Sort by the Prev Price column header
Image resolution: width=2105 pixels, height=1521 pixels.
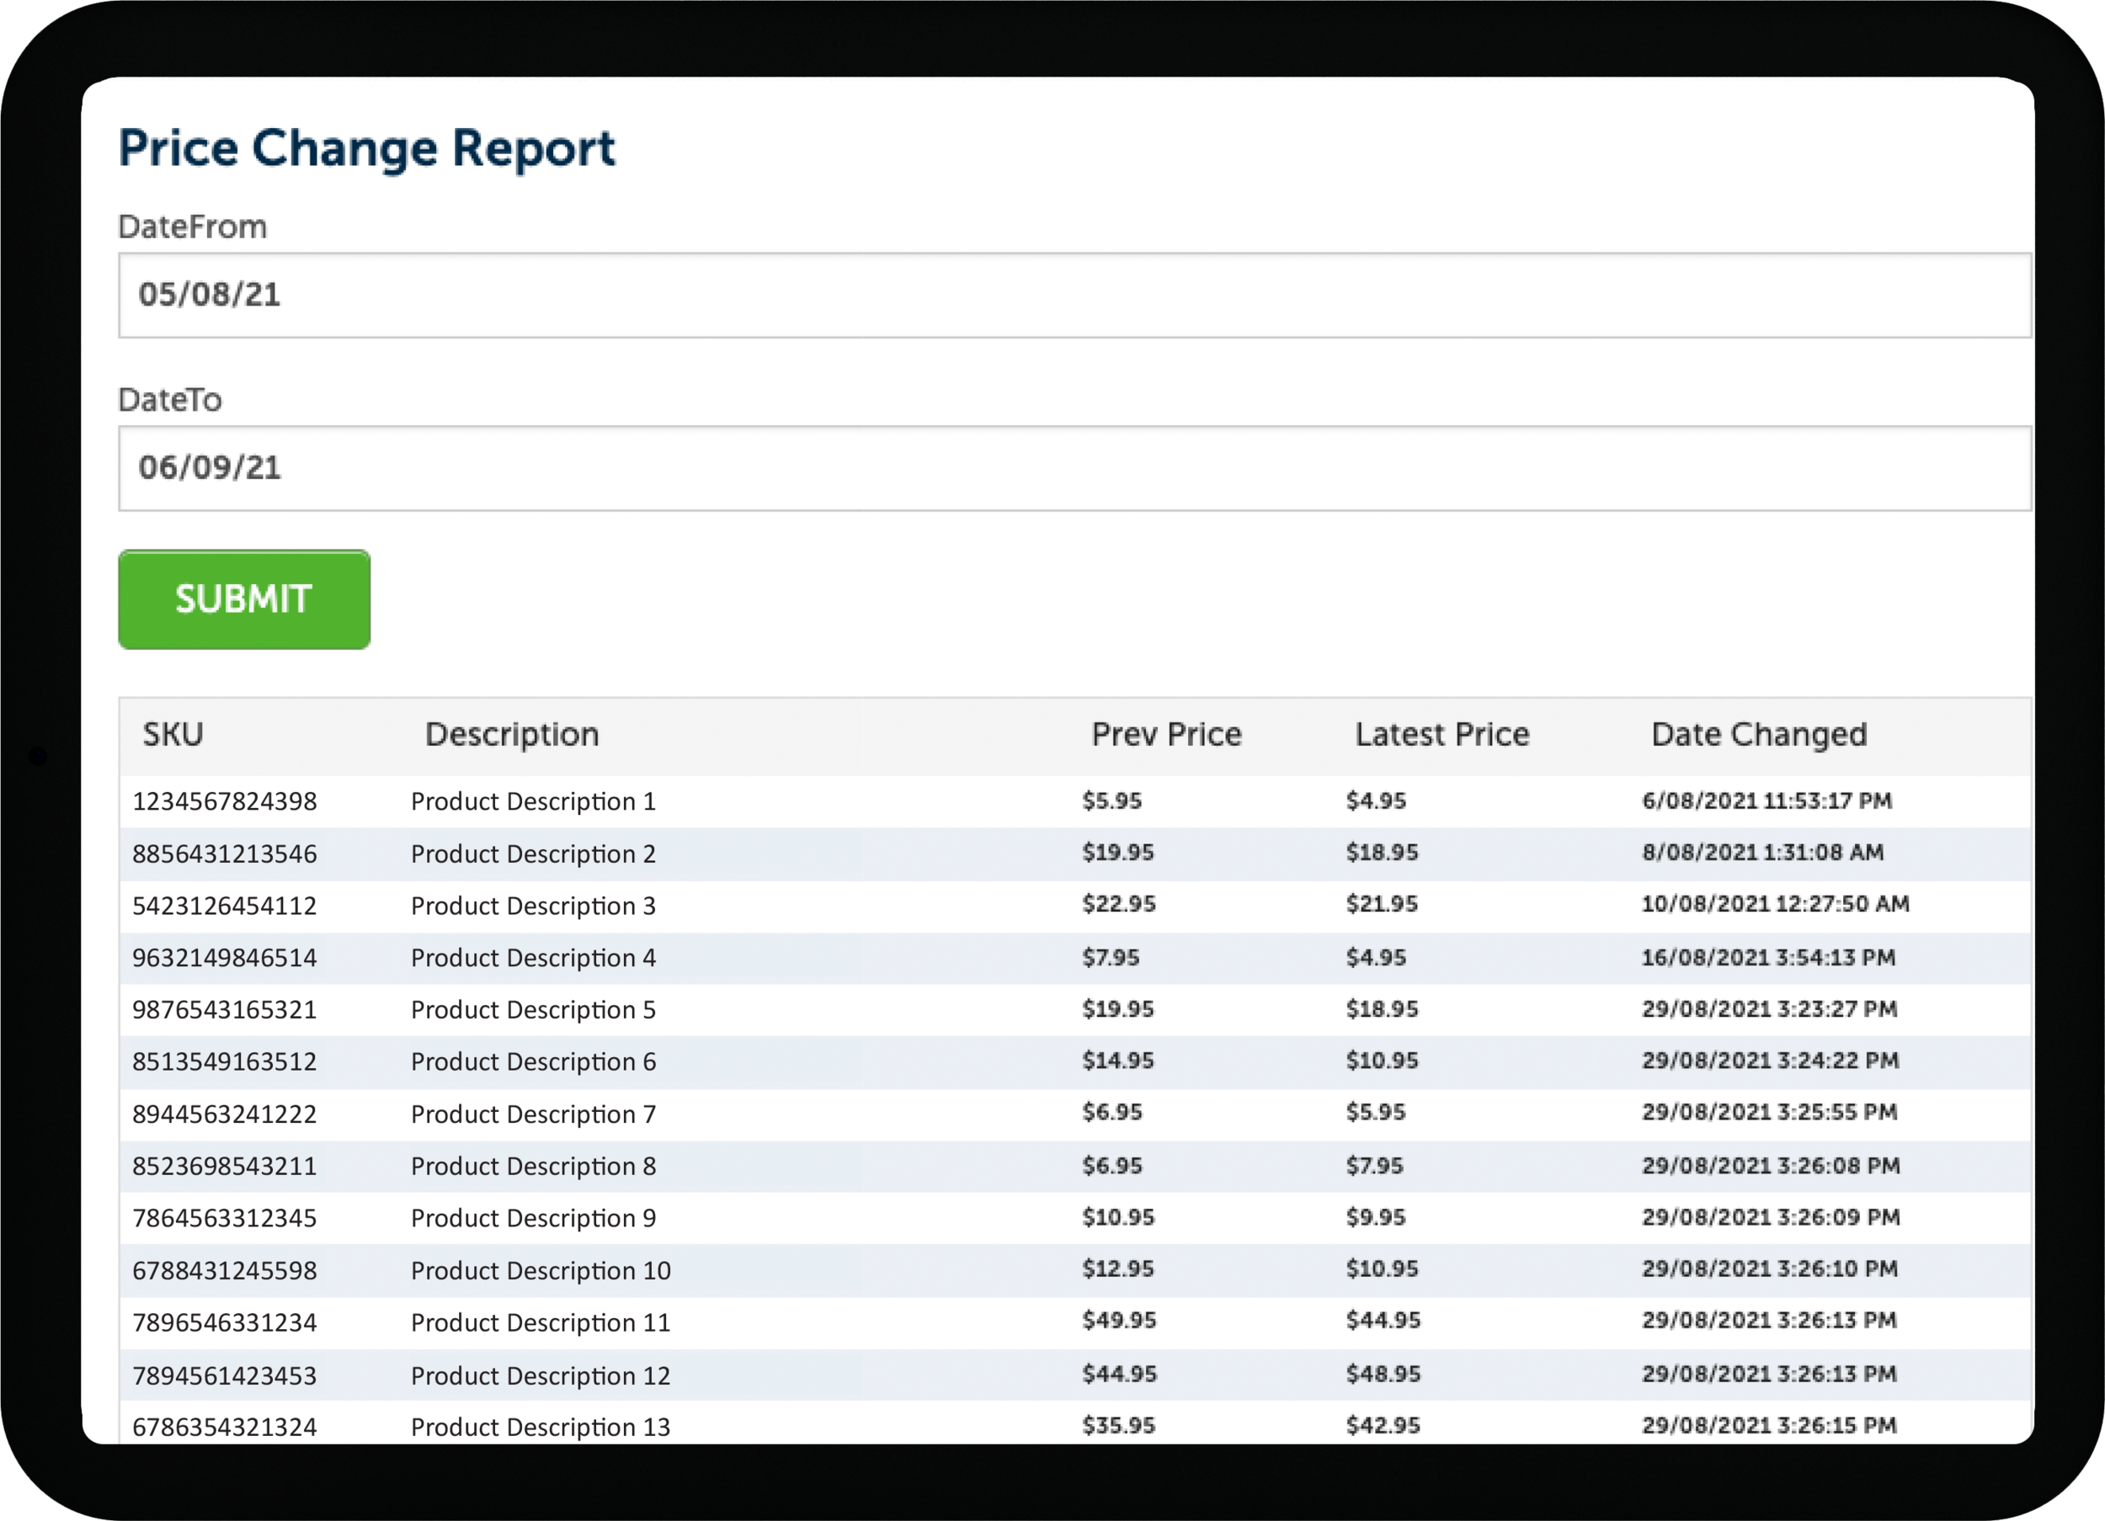[1167, 734]
